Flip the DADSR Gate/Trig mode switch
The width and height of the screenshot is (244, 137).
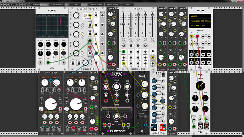click(90, 25)
